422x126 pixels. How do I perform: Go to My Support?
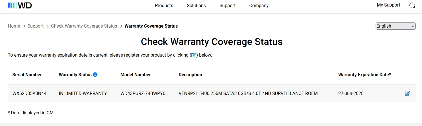click(388, 5)
